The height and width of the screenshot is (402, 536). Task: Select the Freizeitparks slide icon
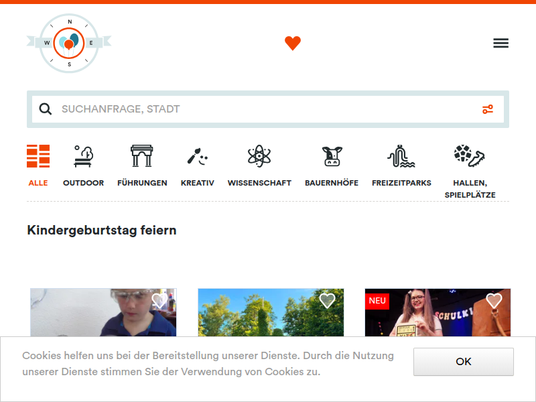(401, 156)
